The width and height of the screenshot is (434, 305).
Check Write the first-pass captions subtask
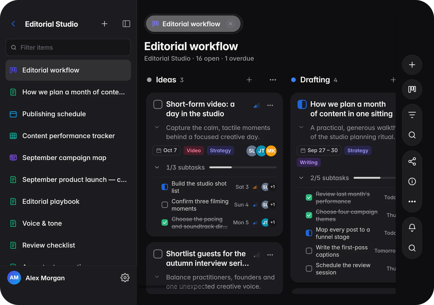(309, 251)
